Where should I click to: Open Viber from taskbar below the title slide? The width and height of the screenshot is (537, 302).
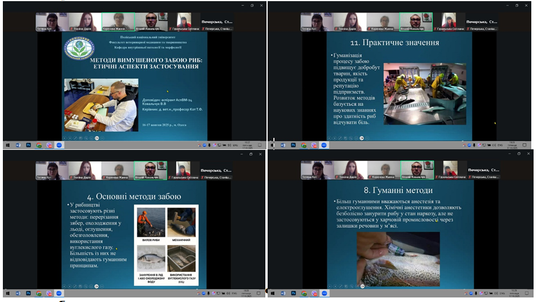[49, 145]
